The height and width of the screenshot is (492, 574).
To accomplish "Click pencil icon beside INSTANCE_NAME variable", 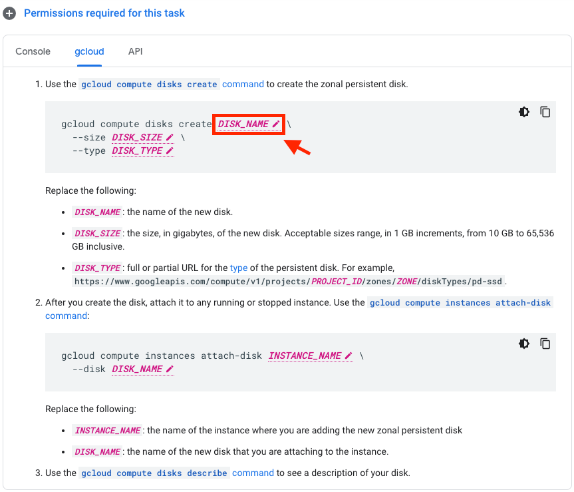I will click(349, 356).
